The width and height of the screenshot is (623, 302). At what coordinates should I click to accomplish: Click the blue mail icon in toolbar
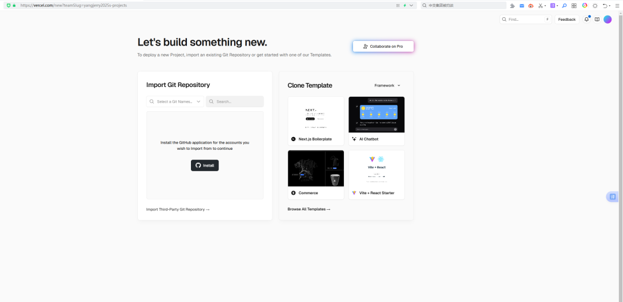click(x=521, y=5)
